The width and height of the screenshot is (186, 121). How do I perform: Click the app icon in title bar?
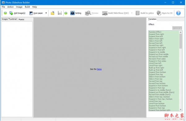point(3,2)
